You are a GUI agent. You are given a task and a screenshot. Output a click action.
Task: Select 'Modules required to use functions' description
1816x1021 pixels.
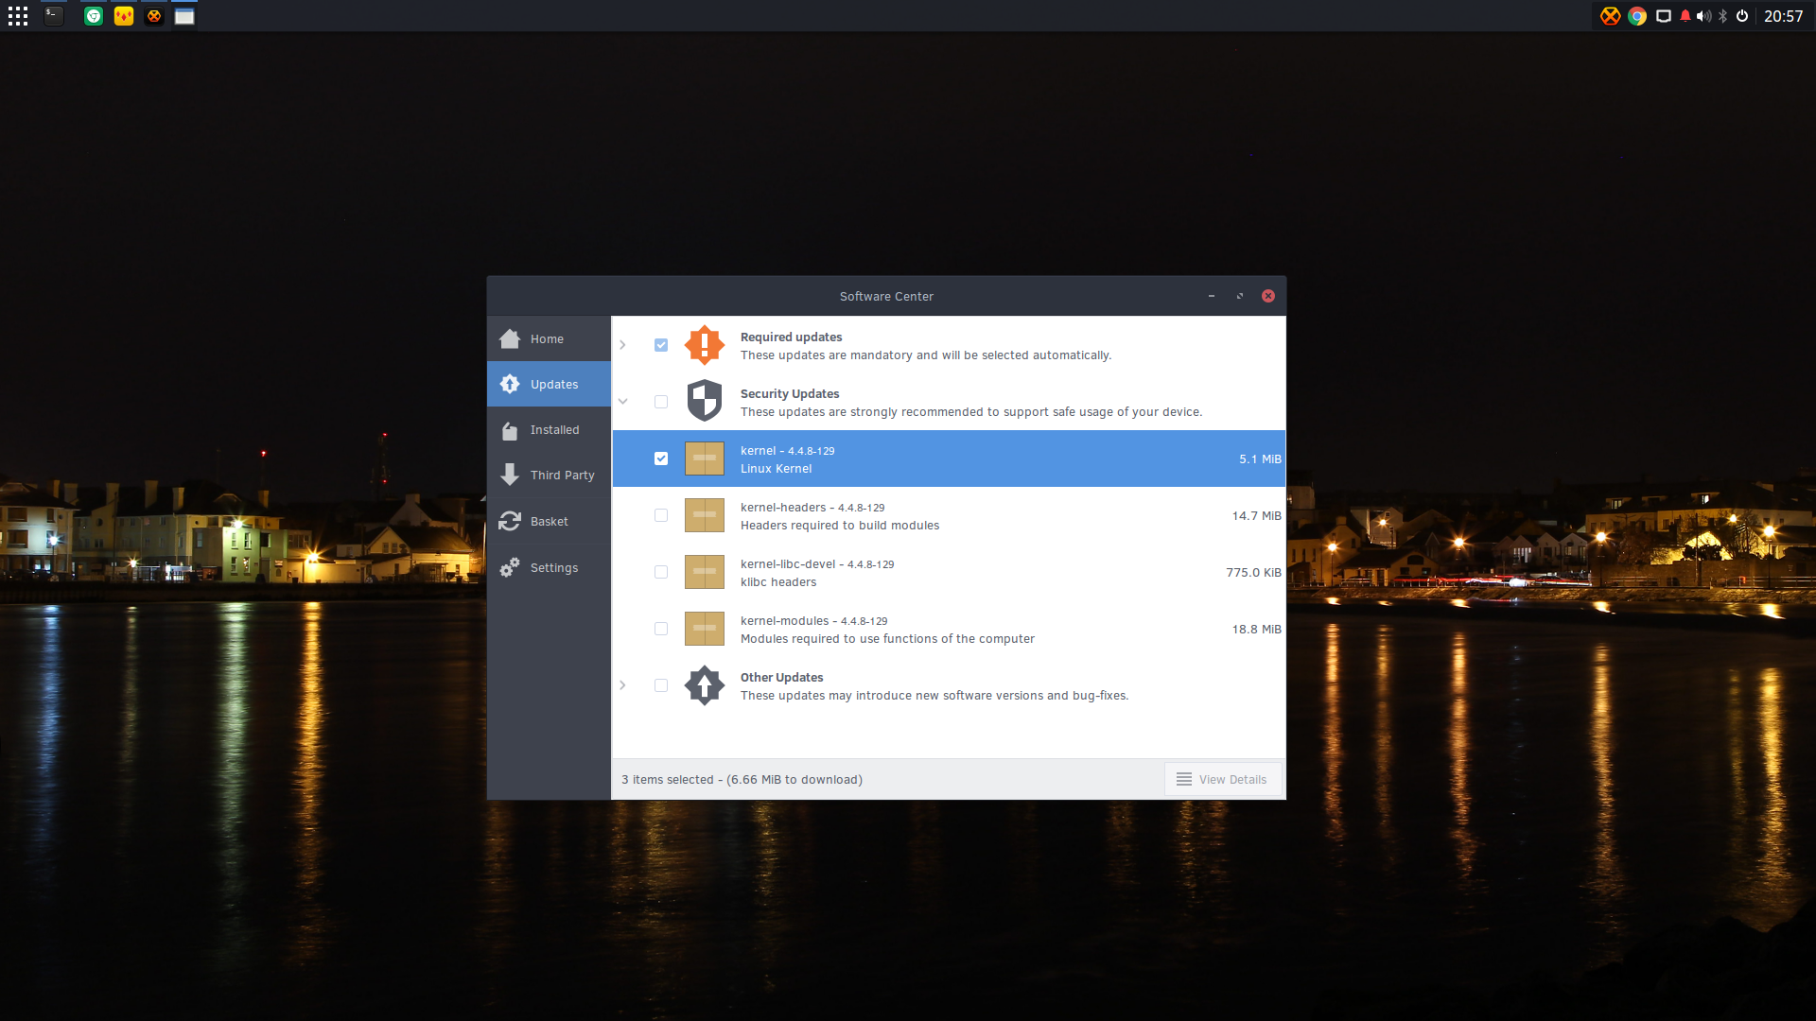[x=887, y=639]
